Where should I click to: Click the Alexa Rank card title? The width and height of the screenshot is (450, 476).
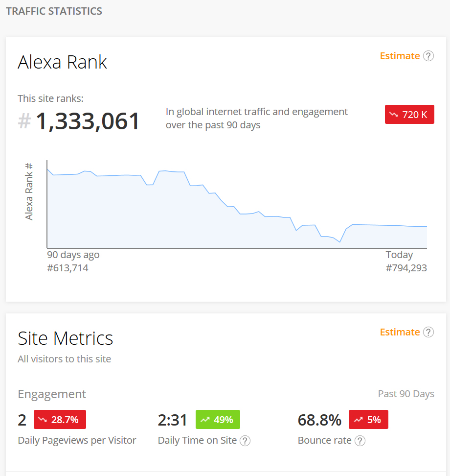pyautogui.click(x=62, y=62)
